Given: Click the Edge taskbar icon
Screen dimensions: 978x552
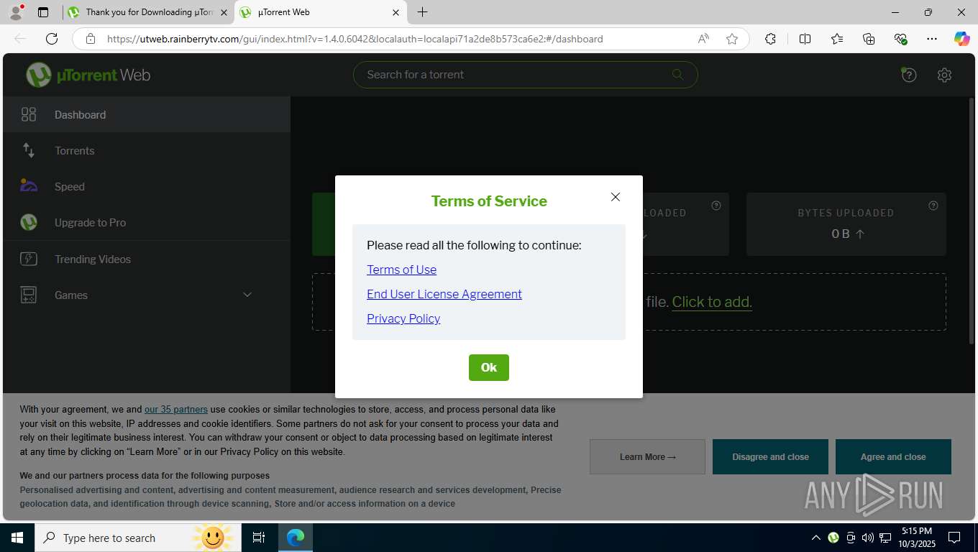Looking at the screenshot, I should click(295, 538).
